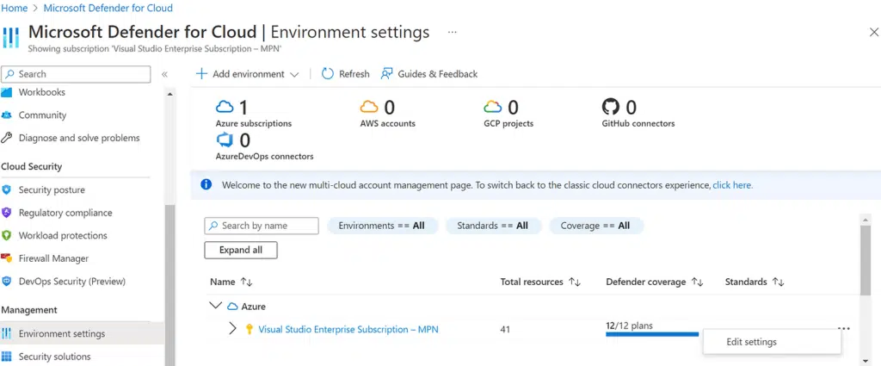This screenshot has width=881, height=366.
Task: Open Security posture menu item
Action: [52, 190]
